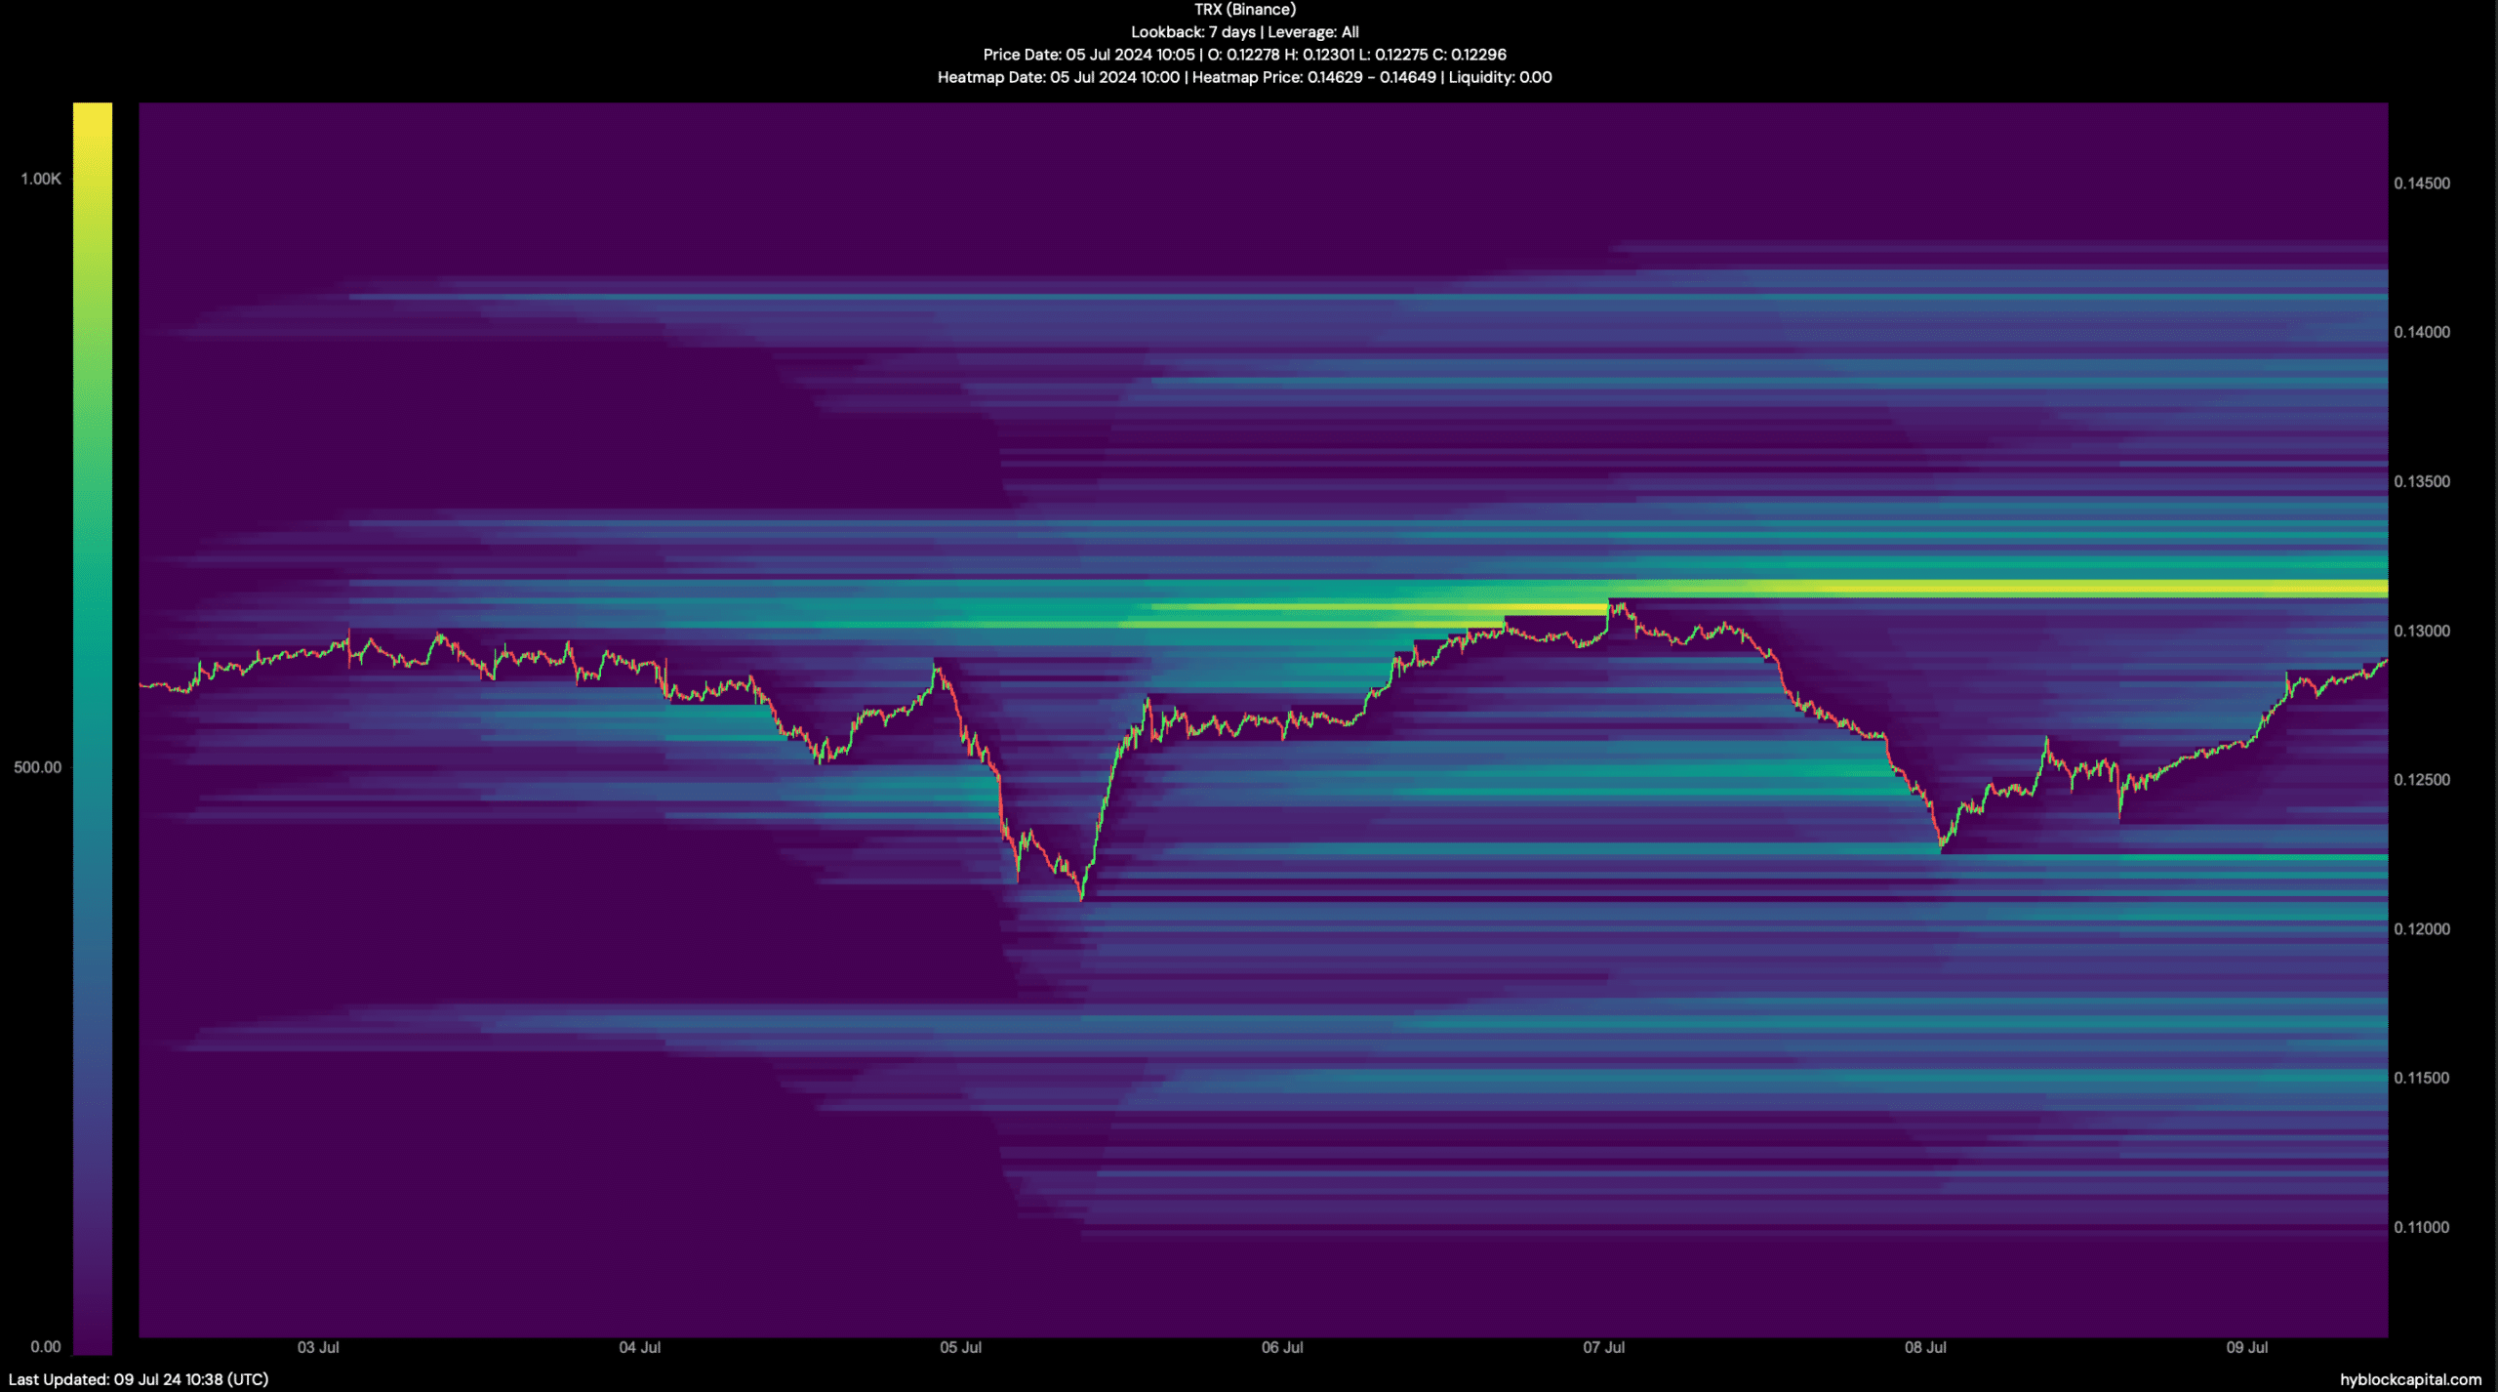
Task: Click the 0.00 label on the color scale
Action: [45, 1347]
